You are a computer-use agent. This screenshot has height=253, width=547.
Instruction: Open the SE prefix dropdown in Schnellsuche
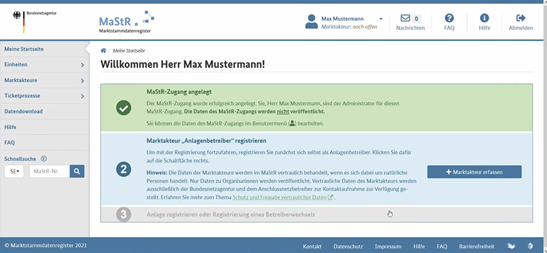pos(14,172)
